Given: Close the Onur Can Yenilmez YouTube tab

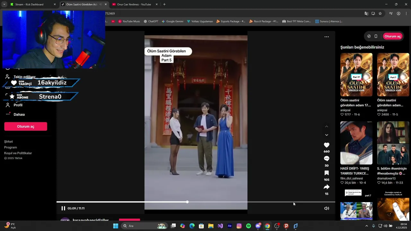Looking at the screenshot, I should [x=157, y=4].
